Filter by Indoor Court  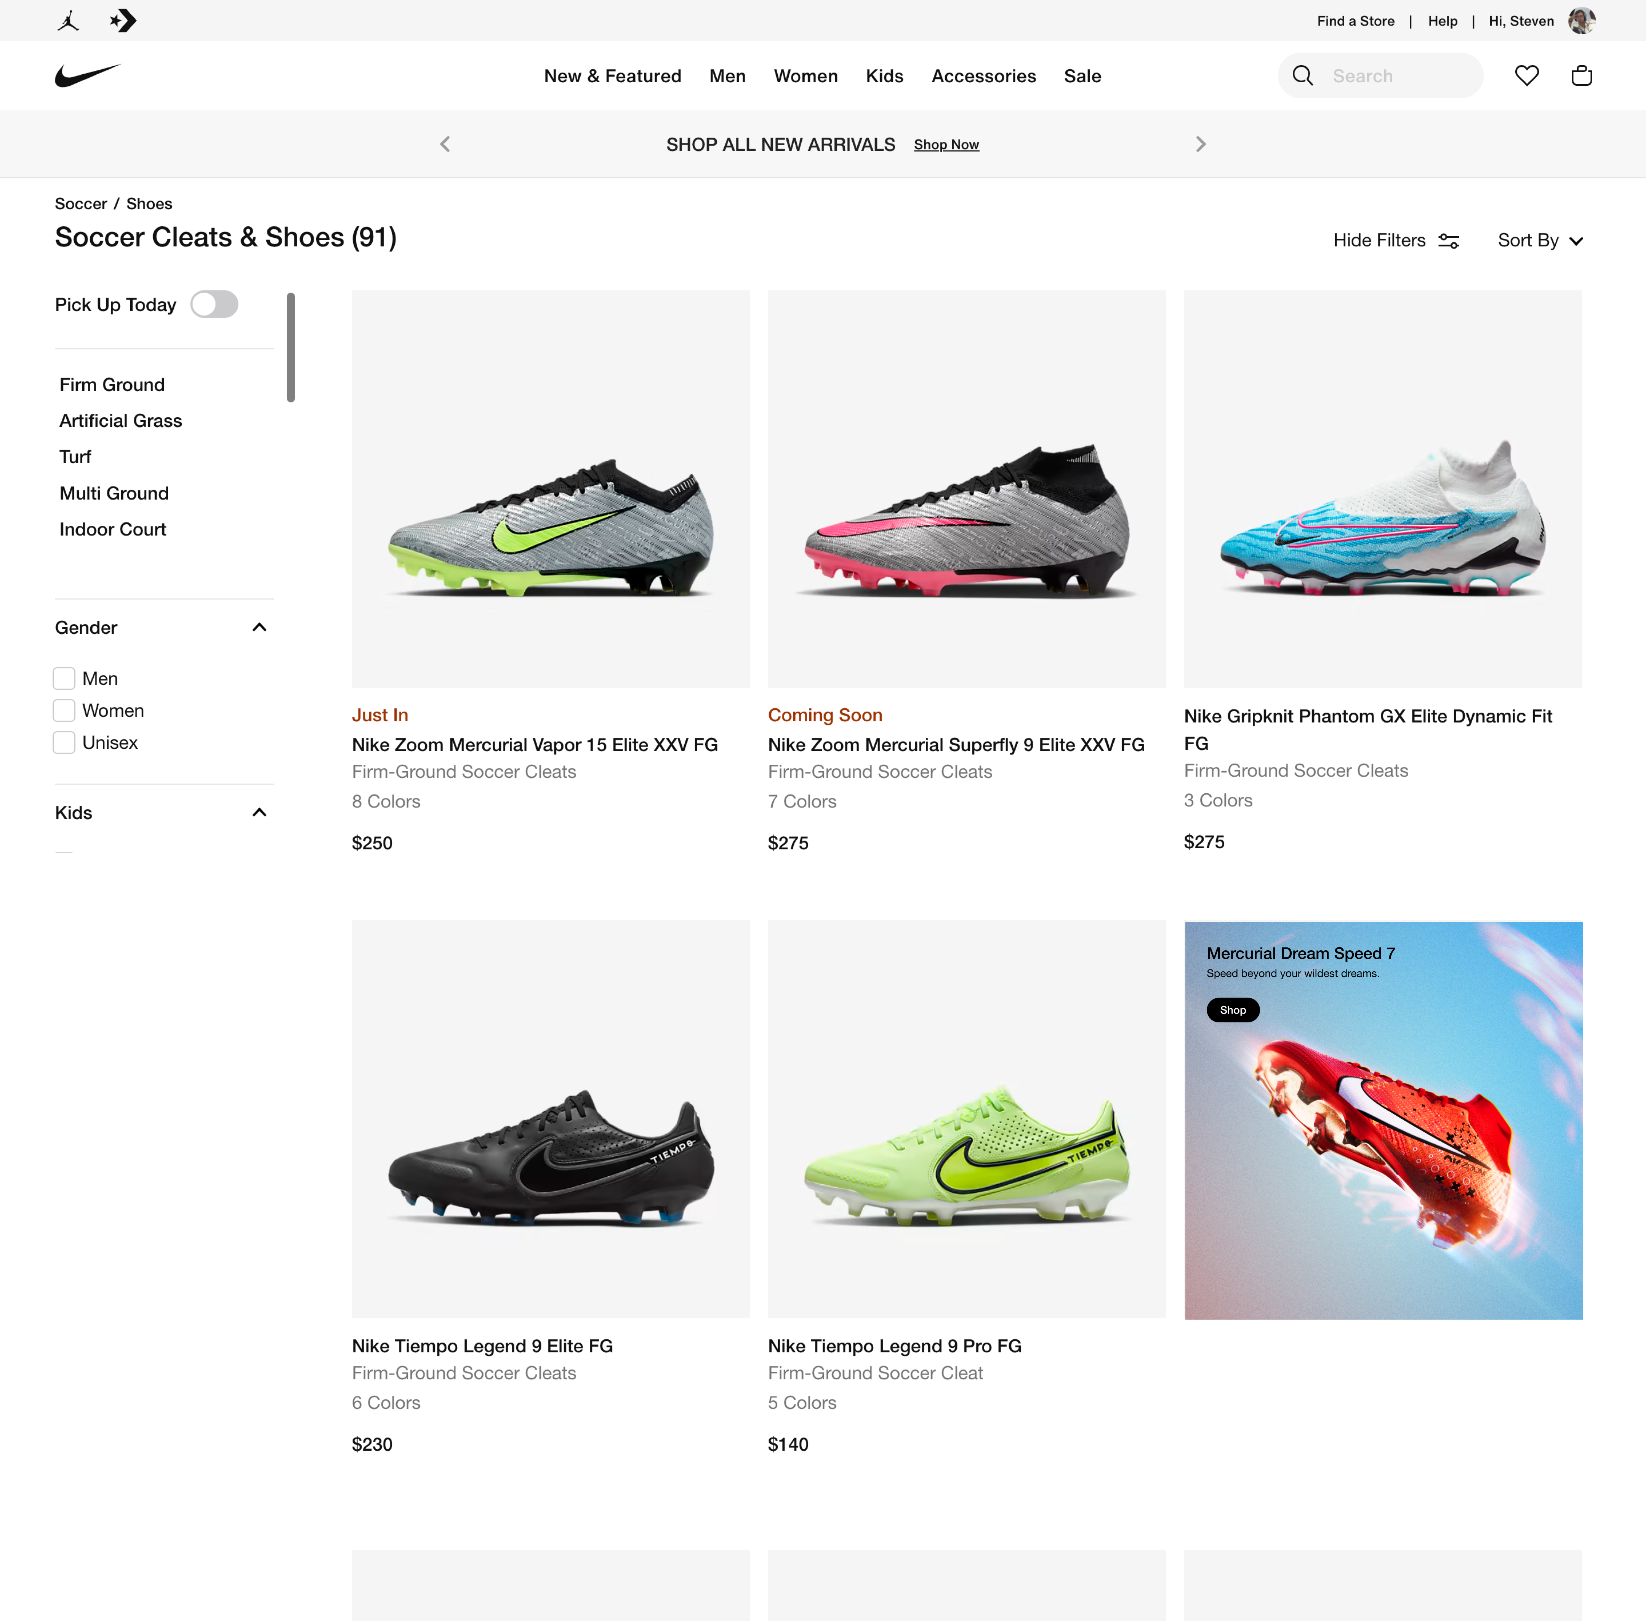point(112,530)
